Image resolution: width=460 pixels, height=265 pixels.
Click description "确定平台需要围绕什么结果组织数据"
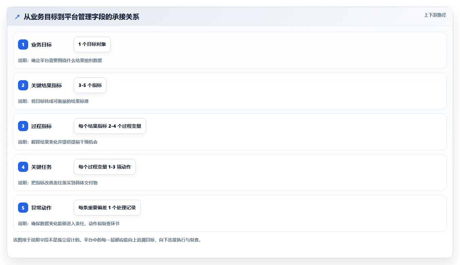(67, 60)
